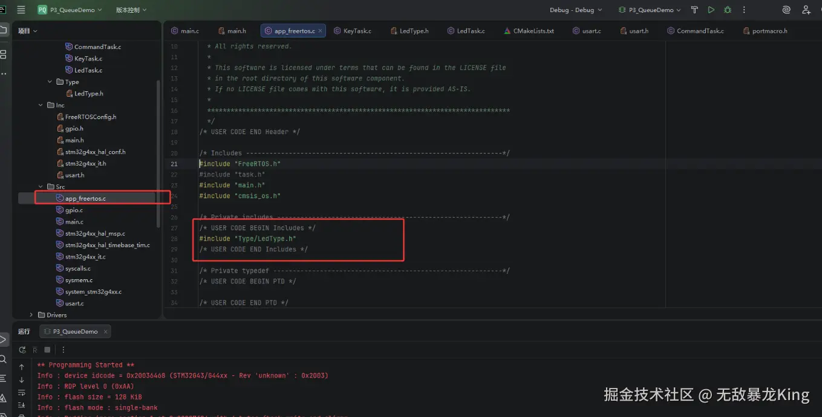The image size is (822, 417).
Task: Collapse the Src folder
Action: click(41, 187)
